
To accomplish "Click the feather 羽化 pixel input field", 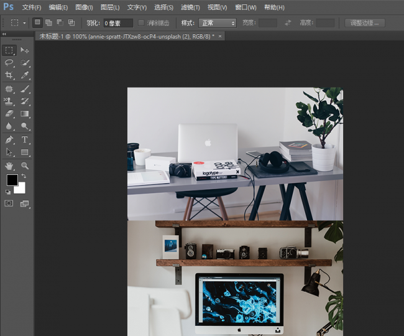I will click(118, 23).
